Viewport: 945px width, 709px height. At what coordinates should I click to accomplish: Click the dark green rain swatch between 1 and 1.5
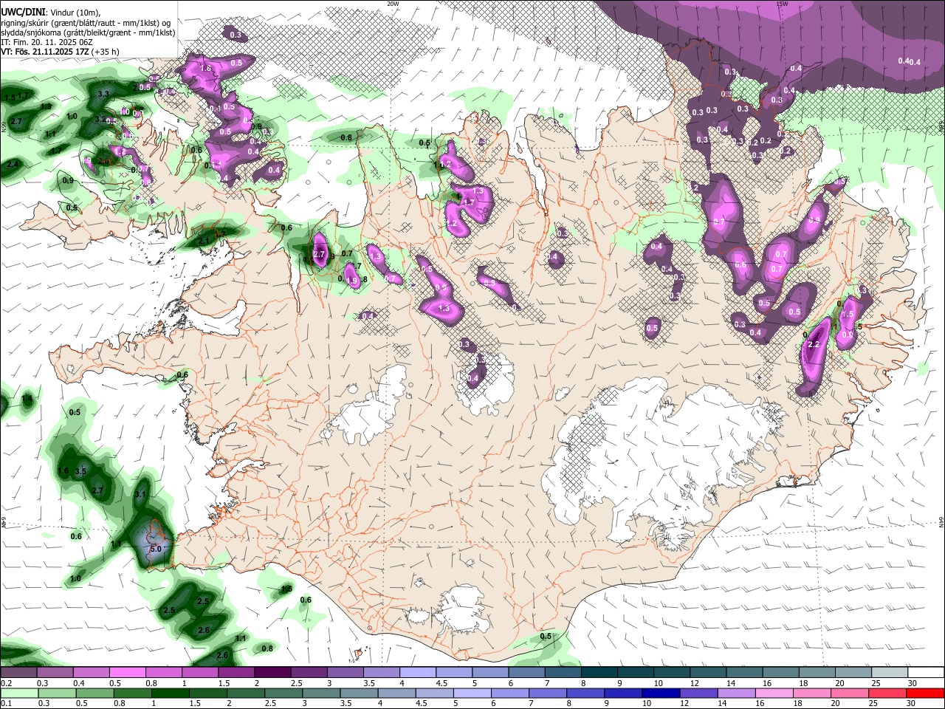pyautogui.click(x=170, y=693)
